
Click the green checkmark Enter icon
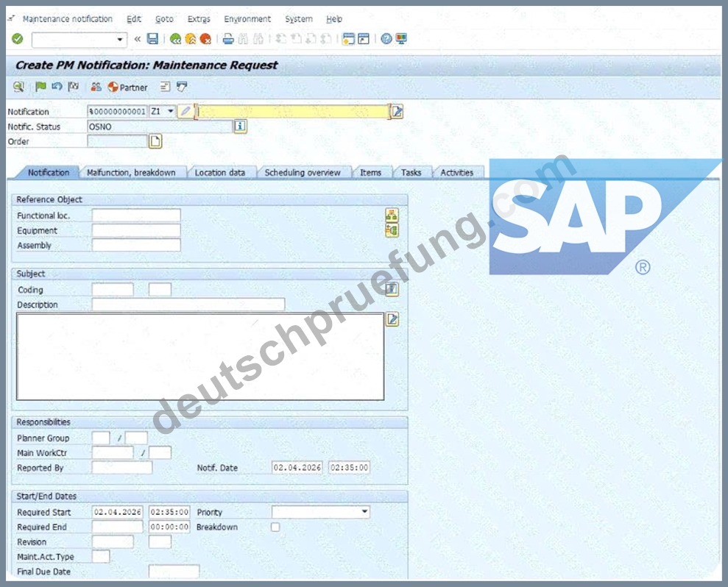coord(18,39)
